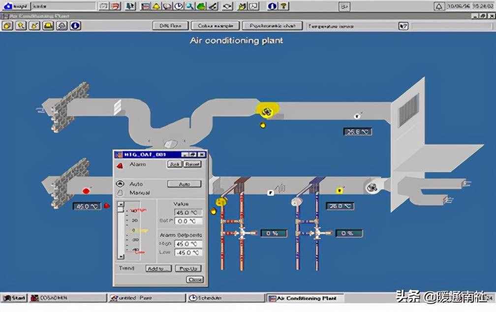Screen dimensions: 496x312
Task: Click the Reset alarm button
Action: 192,164
